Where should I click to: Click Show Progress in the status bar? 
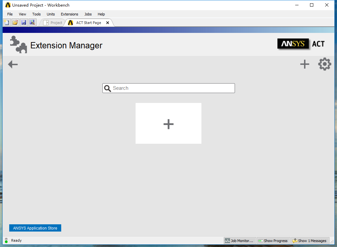tap(273, 241)
